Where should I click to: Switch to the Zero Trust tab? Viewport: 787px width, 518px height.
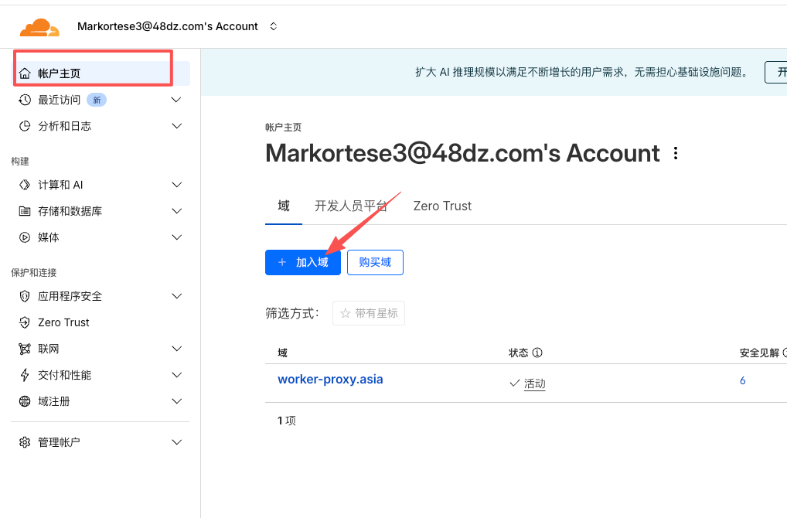click(442, 206)
